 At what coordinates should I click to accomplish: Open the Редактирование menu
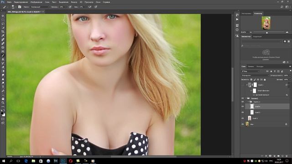tap(21, 2)
